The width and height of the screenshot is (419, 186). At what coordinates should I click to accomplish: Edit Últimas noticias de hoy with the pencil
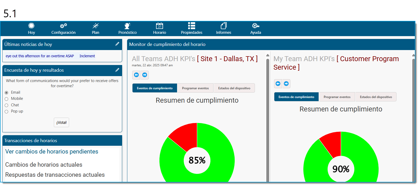(117, 44)
